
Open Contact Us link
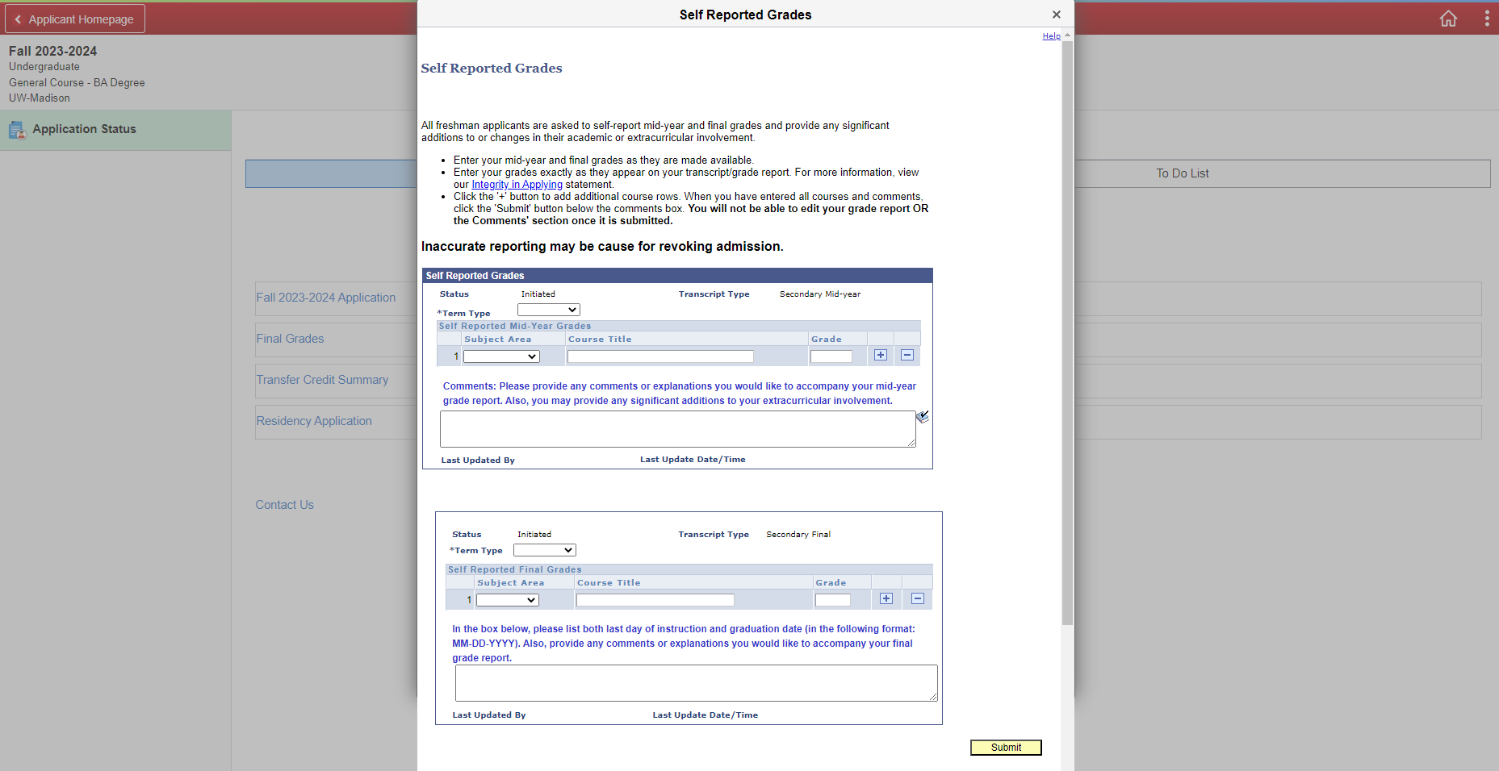[285, 505]
